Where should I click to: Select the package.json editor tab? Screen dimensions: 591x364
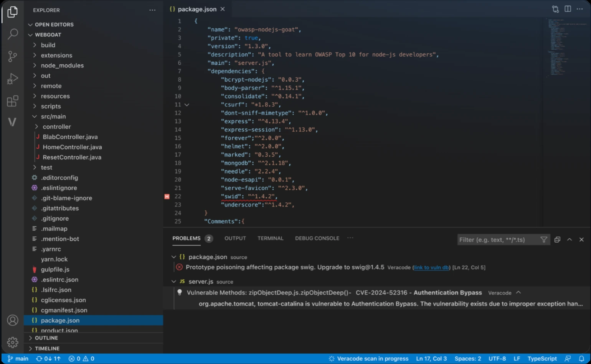coord(197,9)
